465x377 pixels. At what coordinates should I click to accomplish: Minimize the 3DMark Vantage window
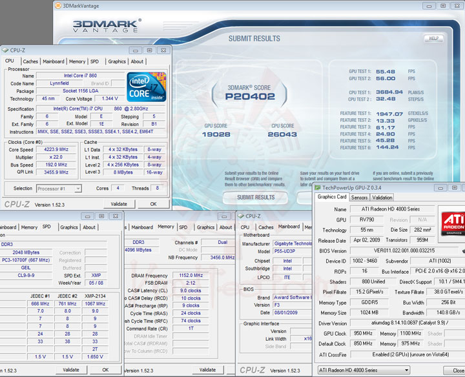click(x=429, y=6)
